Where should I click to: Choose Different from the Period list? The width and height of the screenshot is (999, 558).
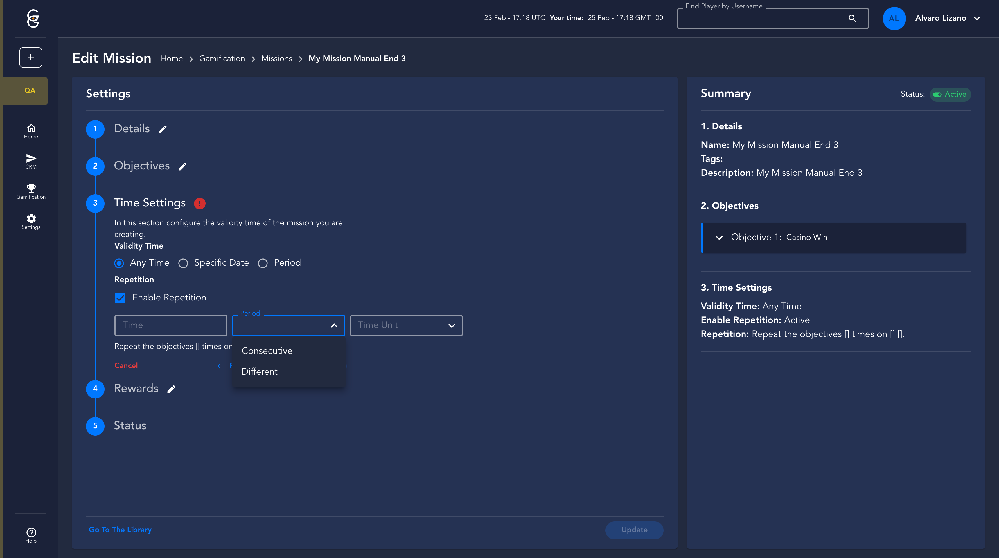tap(259, 372)
